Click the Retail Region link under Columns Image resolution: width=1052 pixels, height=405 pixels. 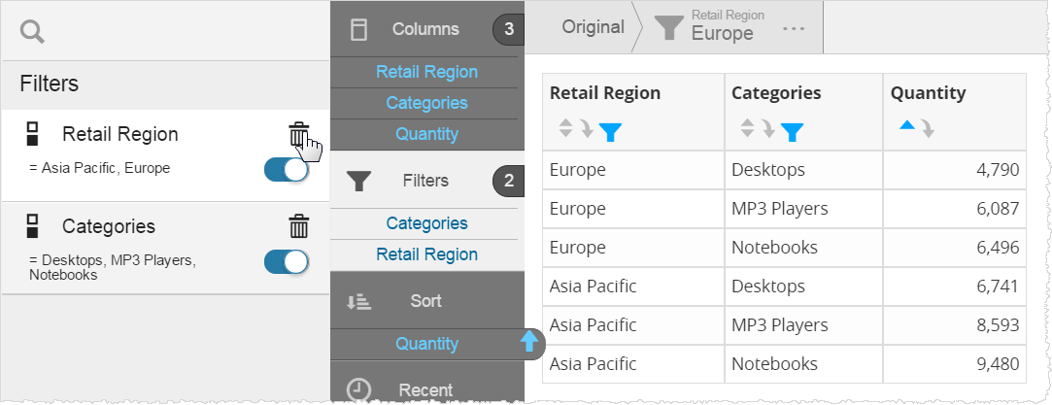[426, 72]
